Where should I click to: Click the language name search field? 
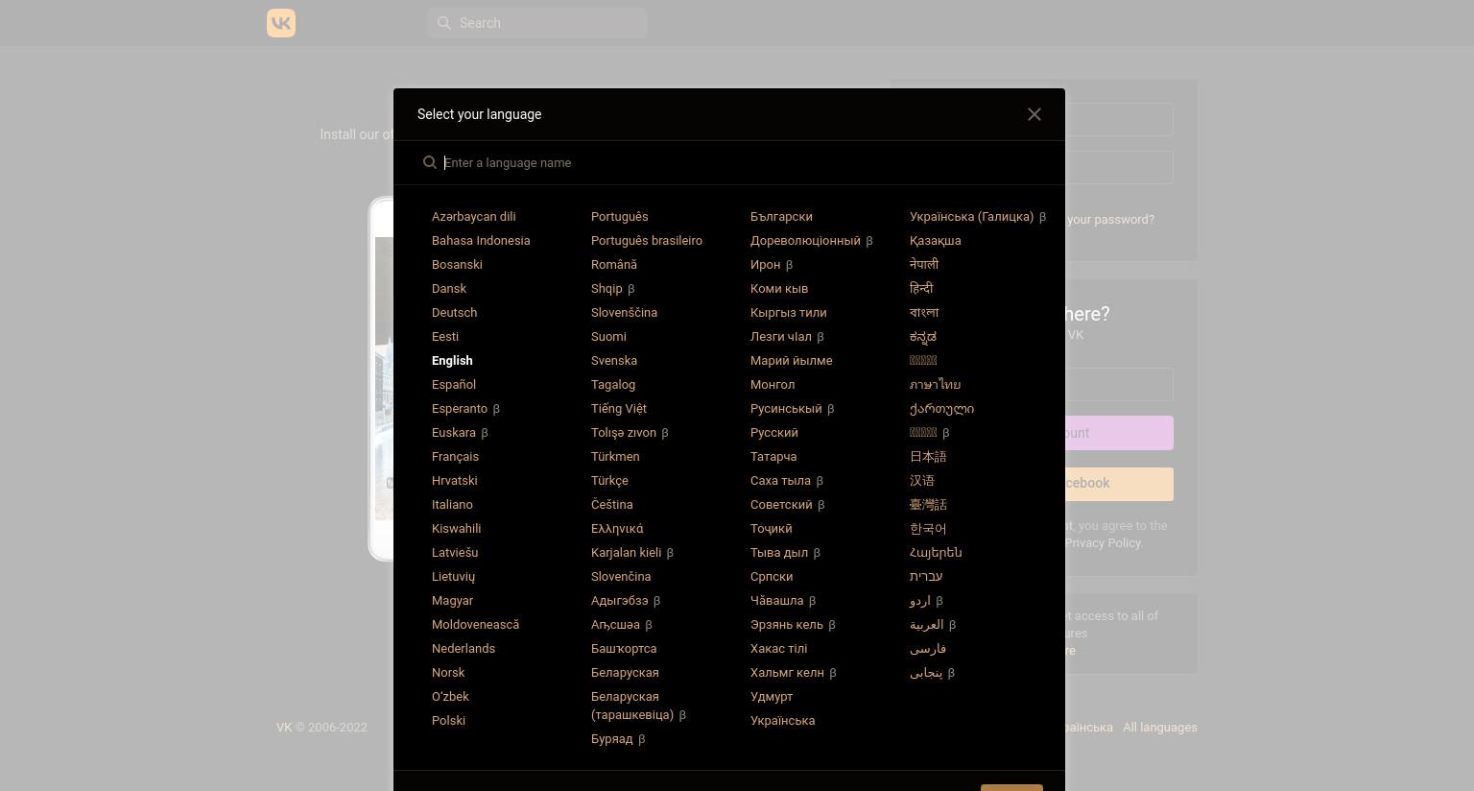tap(729, 163)
